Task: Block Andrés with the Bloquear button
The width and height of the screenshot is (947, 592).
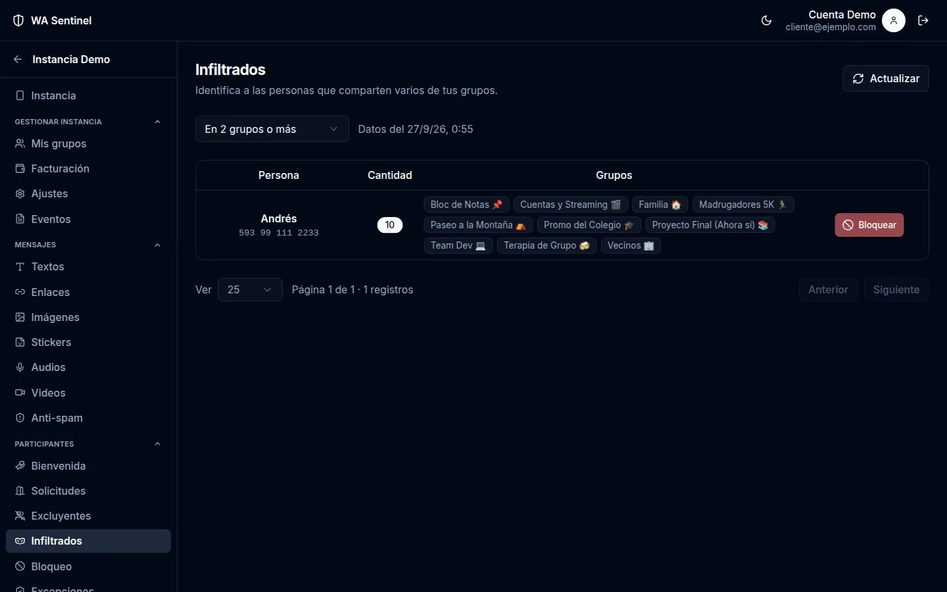Action: tap(869, 225)
